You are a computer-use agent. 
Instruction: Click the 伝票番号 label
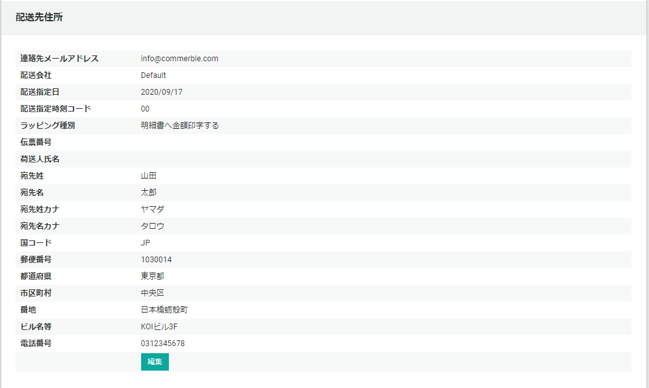pyautogui.click(x=36, y=142)
